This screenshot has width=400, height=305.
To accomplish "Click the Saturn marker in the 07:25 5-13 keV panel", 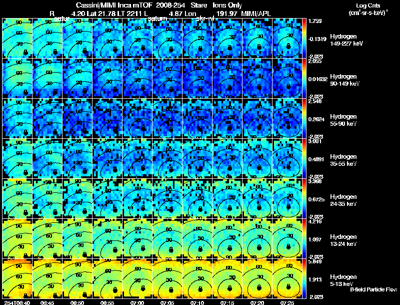I will pyautogui.click(x=288, y=287).
